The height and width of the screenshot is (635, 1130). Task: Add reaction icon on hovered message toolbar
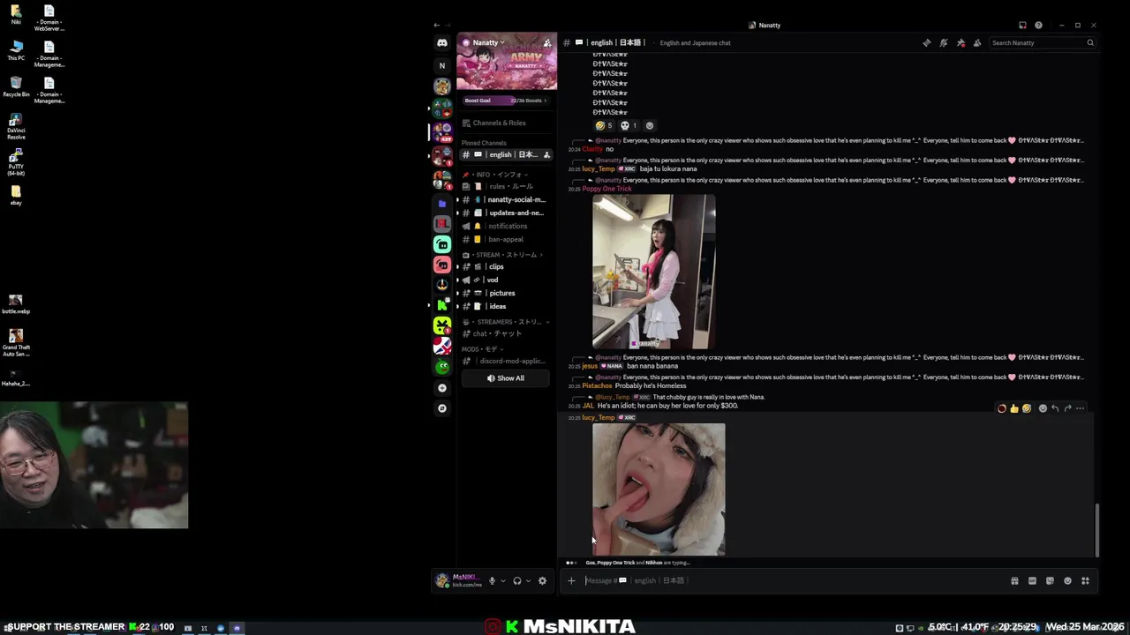click(x=1043, y=408)
